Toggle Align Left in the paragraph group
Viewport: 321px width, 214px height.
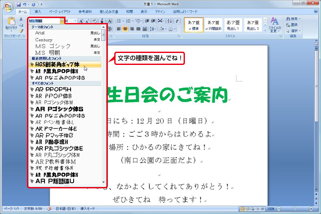click(119, 29)
